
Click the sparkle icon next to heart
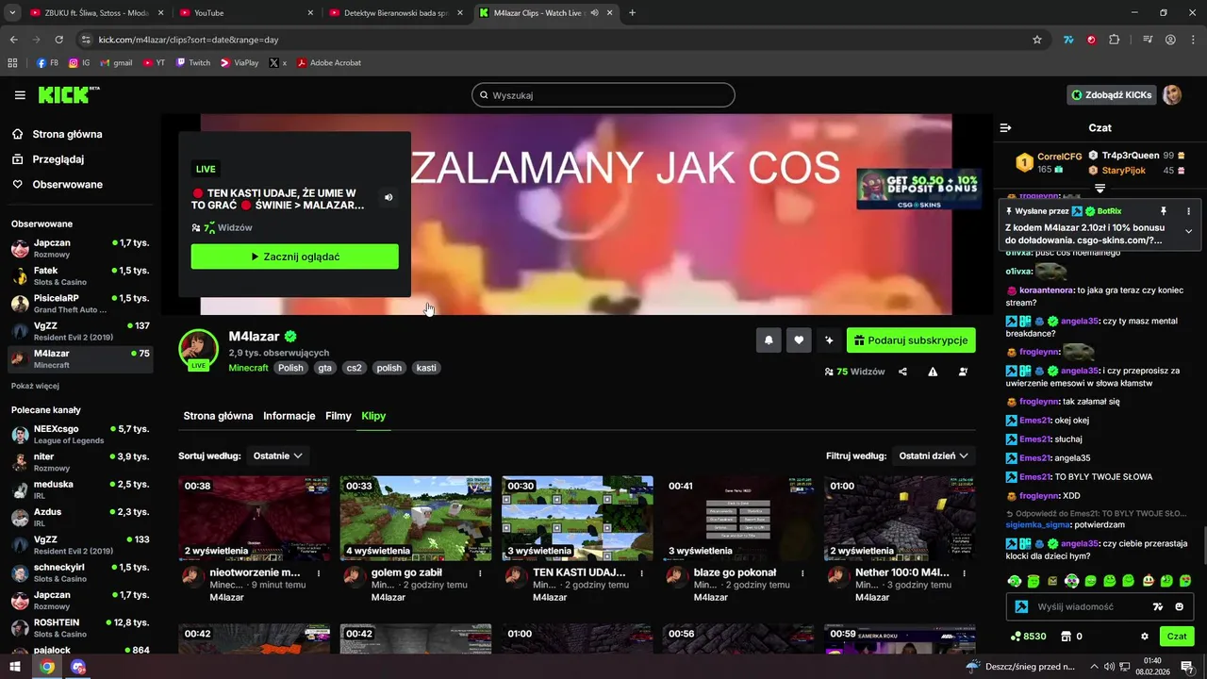(829, 340)
